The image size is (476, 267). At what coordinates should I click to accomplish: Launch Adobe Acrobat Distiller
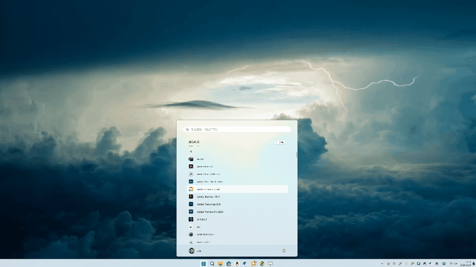coord(208,174)
